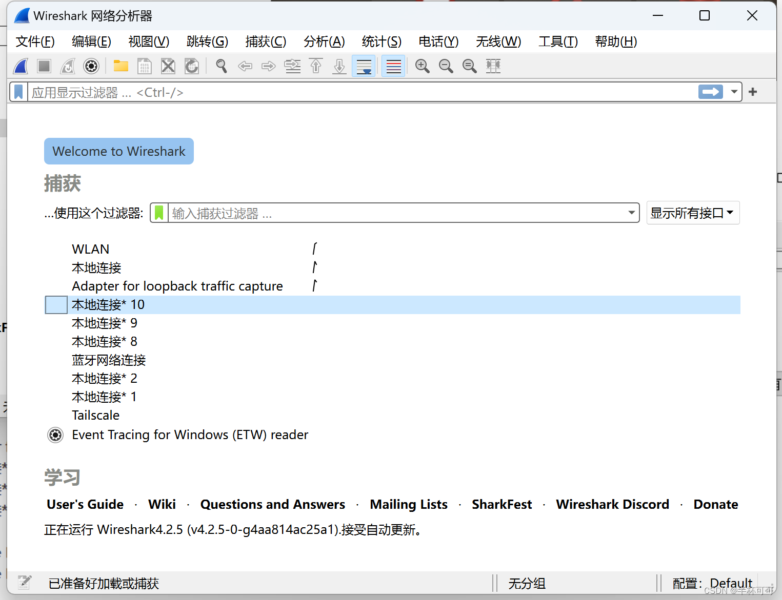Open the Donate link
This screenshot has width=782, height=600.
tap(716, 504)
